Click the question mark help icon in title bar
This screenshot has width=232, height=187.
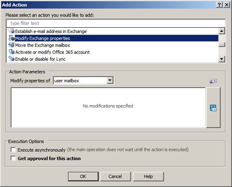pos(219,5)
